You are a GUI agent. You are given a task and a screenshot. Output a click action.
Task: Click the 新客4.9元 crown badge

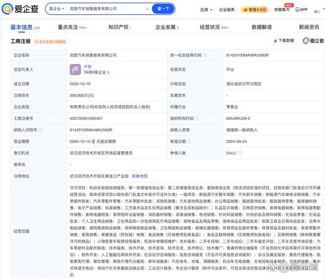(x=255, y=9)
